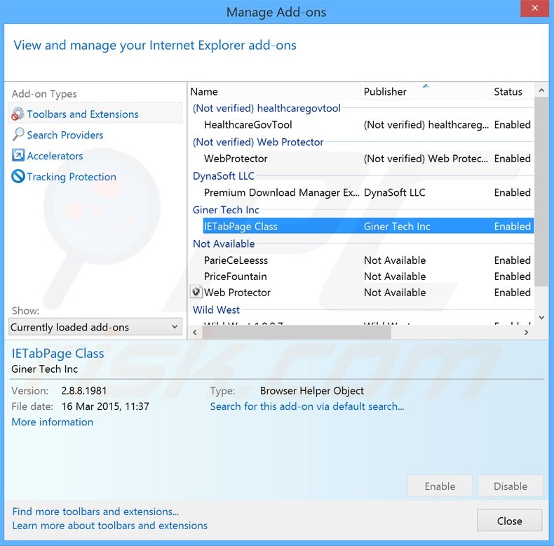The height and width of the screenshot is (546, 554).
Task: Select the IETabPage Class add-on row
Action: tap(368, 226)
